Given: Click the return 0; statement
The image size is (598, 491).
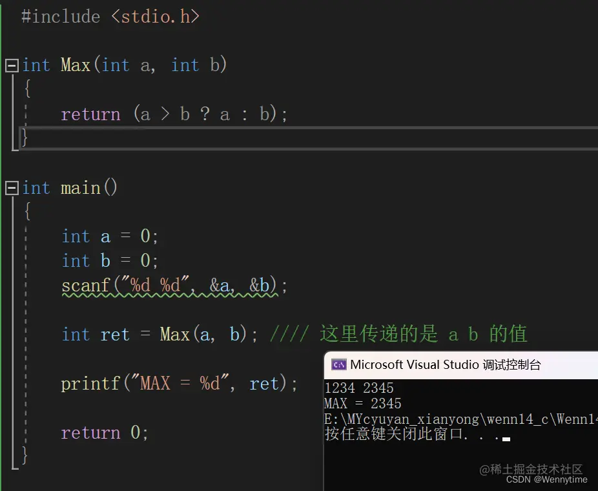Looking at the screenshot, I should (x=105, y=433).
